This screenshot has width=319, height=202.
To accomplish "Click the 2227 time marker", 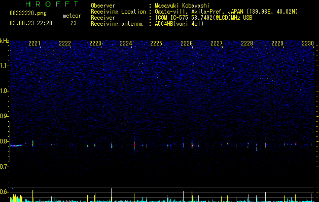I will [217, 43].
